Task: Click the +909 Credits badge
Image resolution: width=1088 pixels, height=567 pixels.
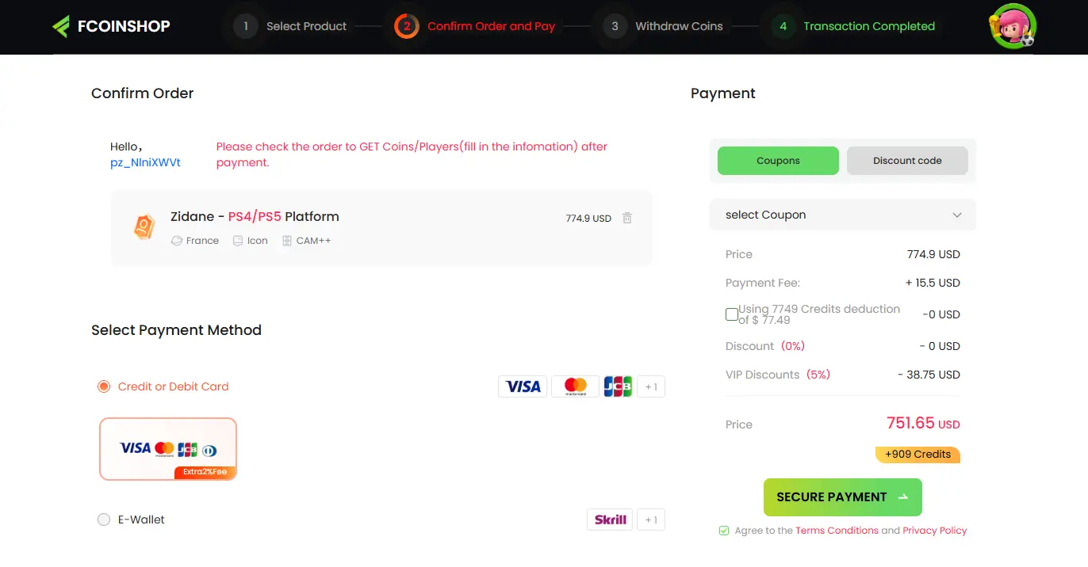Action: pyautogui.click(x=918, y=455)
